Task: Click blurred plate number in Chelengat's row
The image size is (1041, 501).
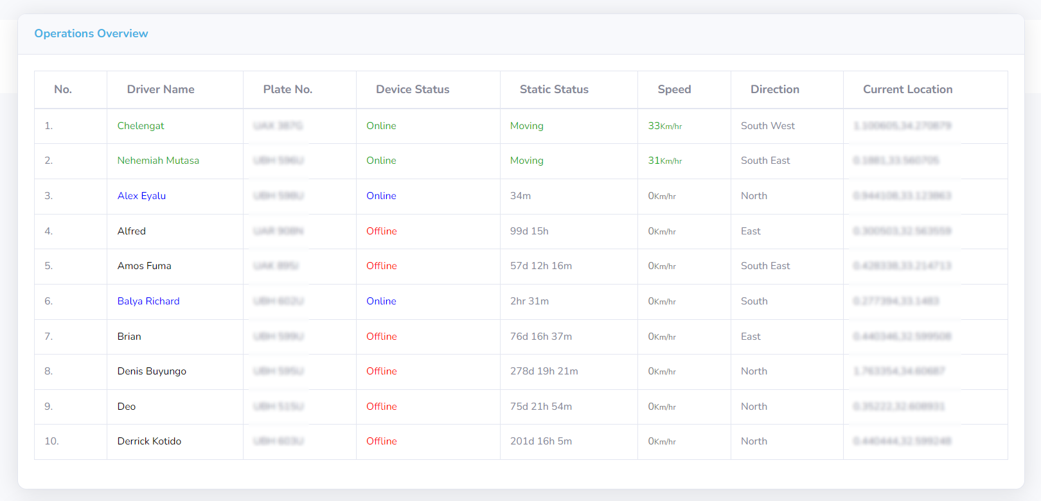Action: click(x=278, y=126)
